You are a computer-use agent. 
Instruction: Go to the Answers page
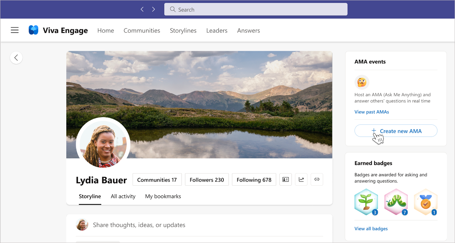[x=249, y=31]
